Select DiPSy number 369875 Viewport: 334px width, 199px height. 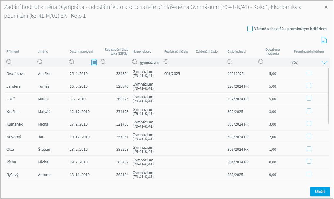click(x=123, y=99)
